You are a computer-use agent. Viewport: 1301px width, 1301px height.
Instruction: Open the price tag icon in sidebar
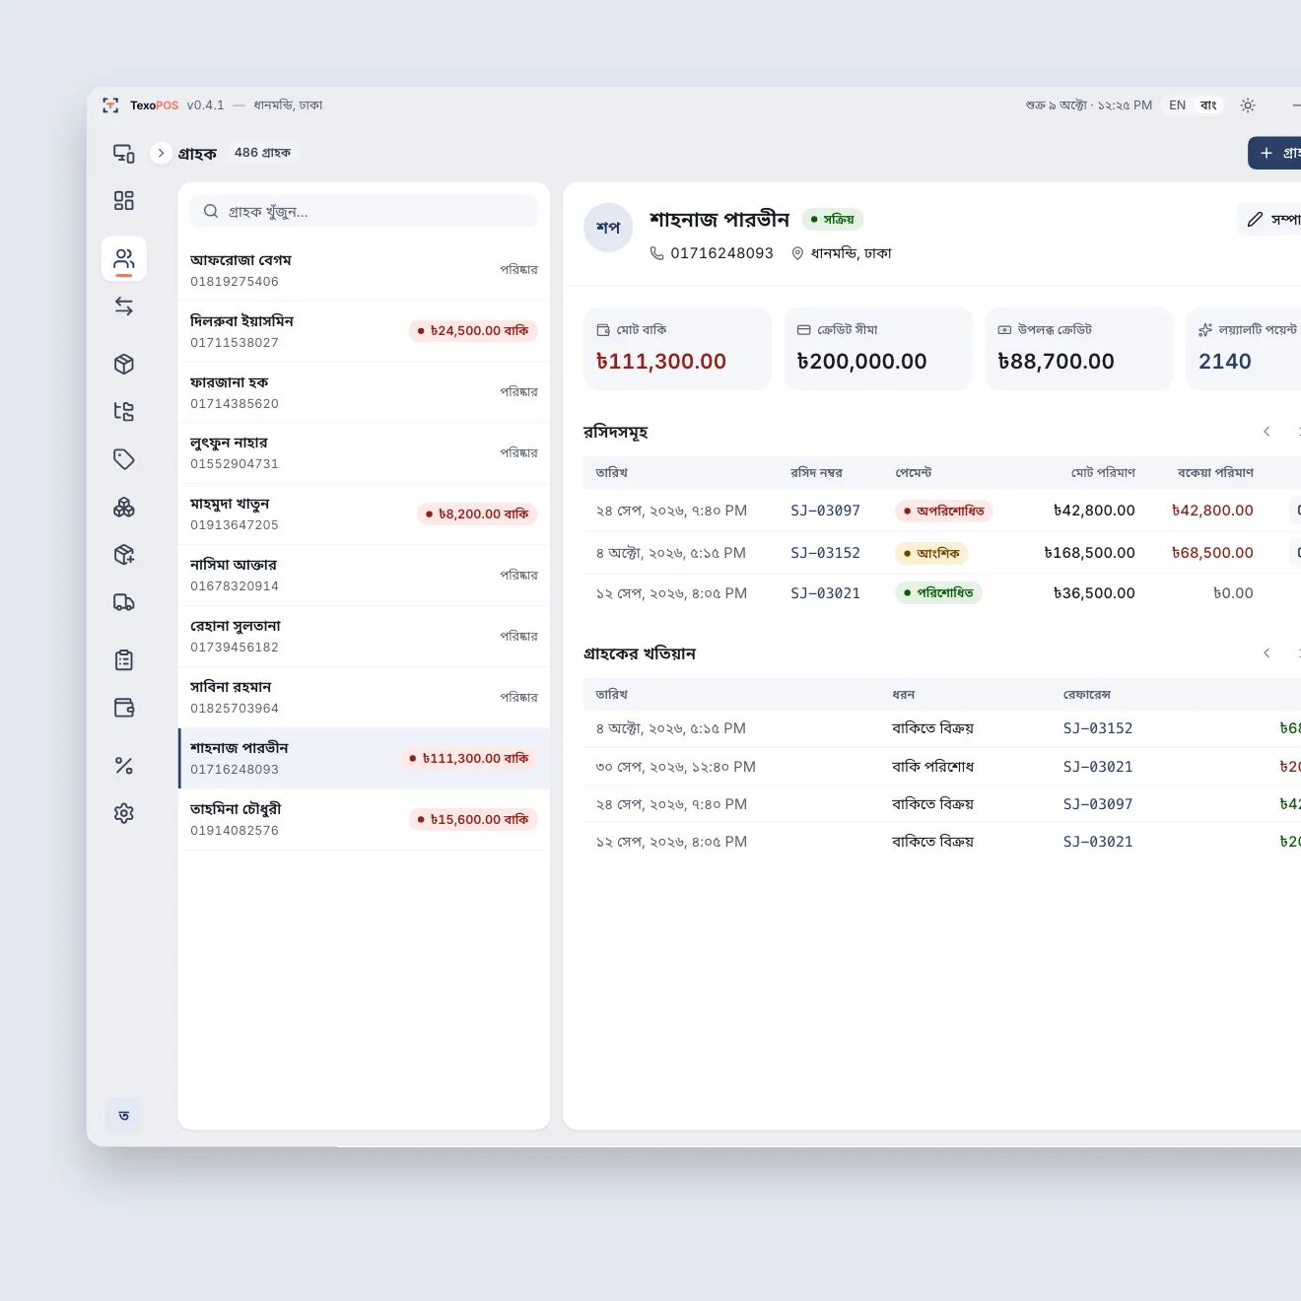124,459
